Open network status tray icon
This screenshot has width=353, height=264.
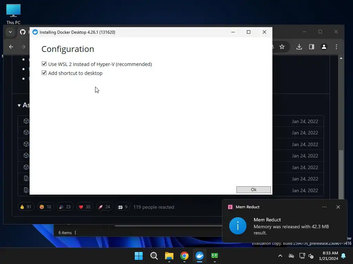(302, 256)
